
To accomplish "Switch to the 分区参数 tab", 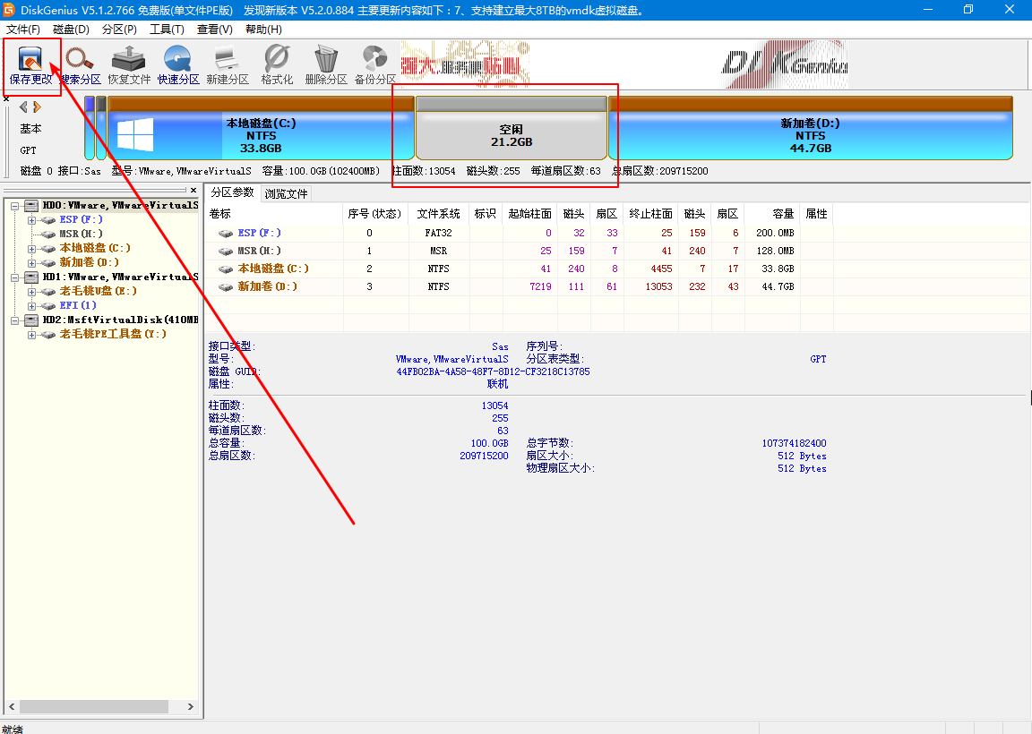I will pos(232,192).
